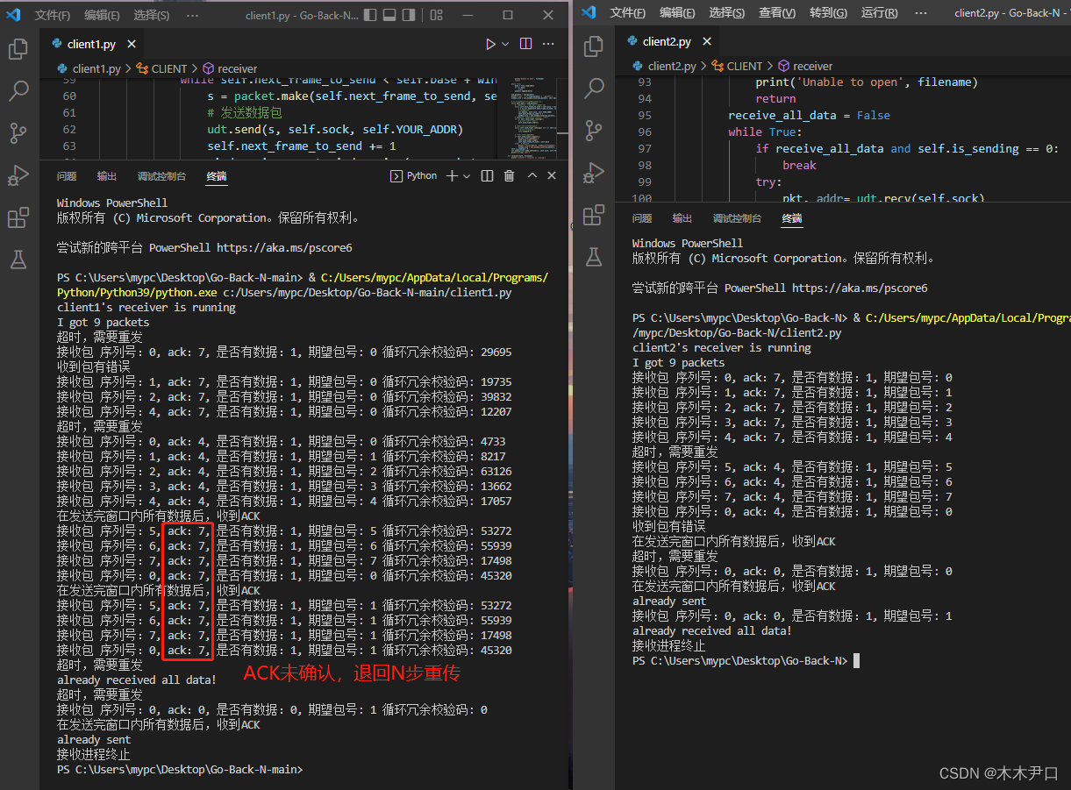Open the 文件(F) menu in the client1.py window
Viewport: 1071px width, 790px height.
[x=53, y=15]
